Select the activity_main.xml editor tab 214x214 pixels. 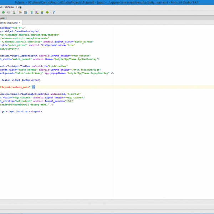(8, 22)
